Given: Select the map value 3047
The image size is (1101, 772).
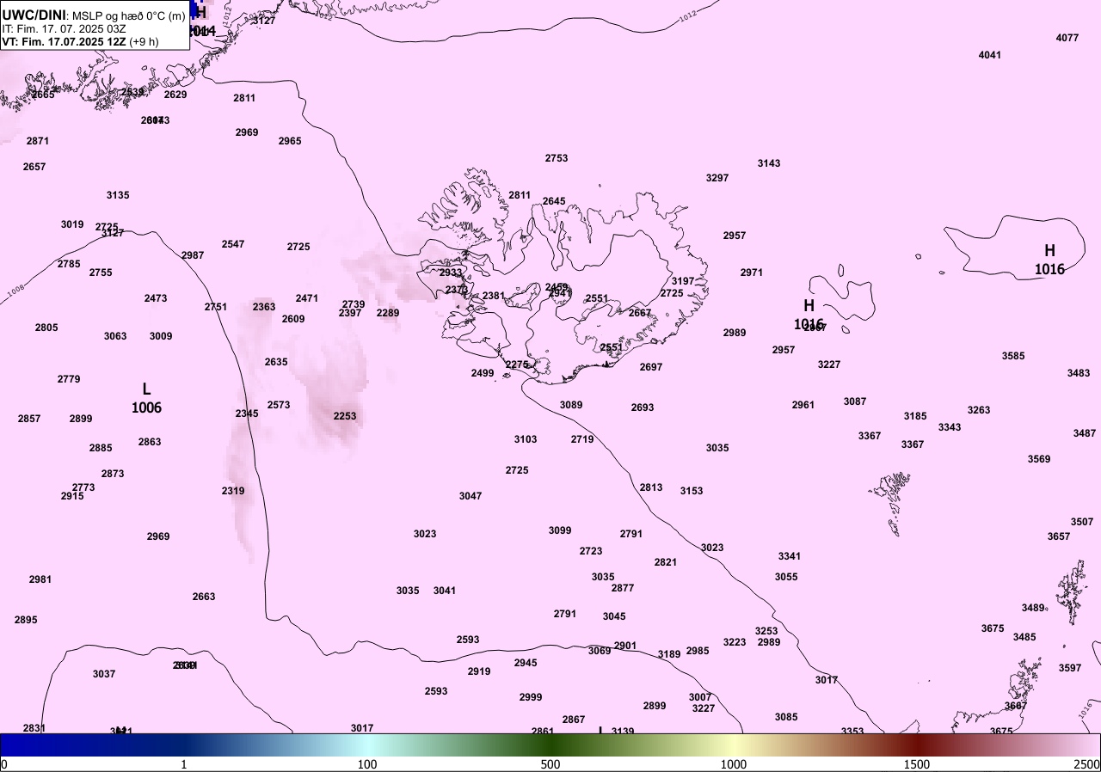Looking at the screenshot, I should (471, 496).
